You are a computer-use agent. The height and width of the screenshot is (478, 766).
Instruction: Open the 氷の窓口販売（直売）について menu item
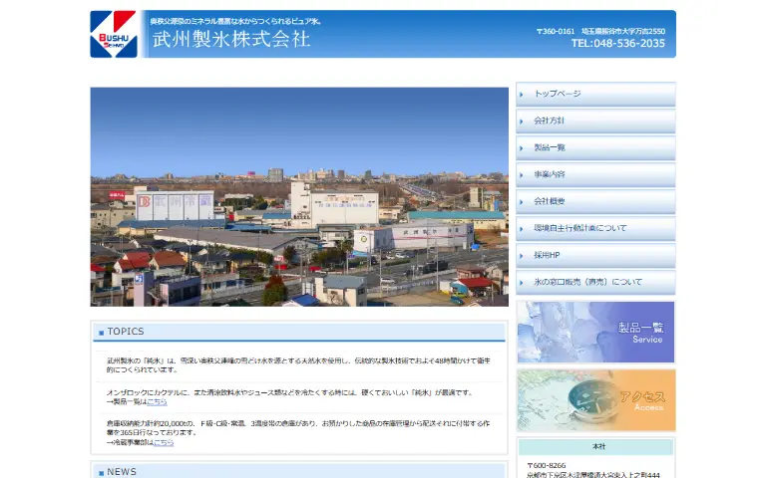click(595, 283)
